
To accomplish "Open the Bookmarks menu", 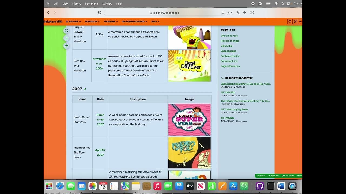I will (x=92, y=4).
